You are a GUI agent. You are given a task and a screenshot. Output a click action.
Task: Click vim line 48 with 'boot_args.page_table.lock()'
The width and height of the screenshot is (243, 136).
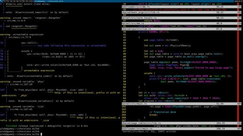point(183,54)
